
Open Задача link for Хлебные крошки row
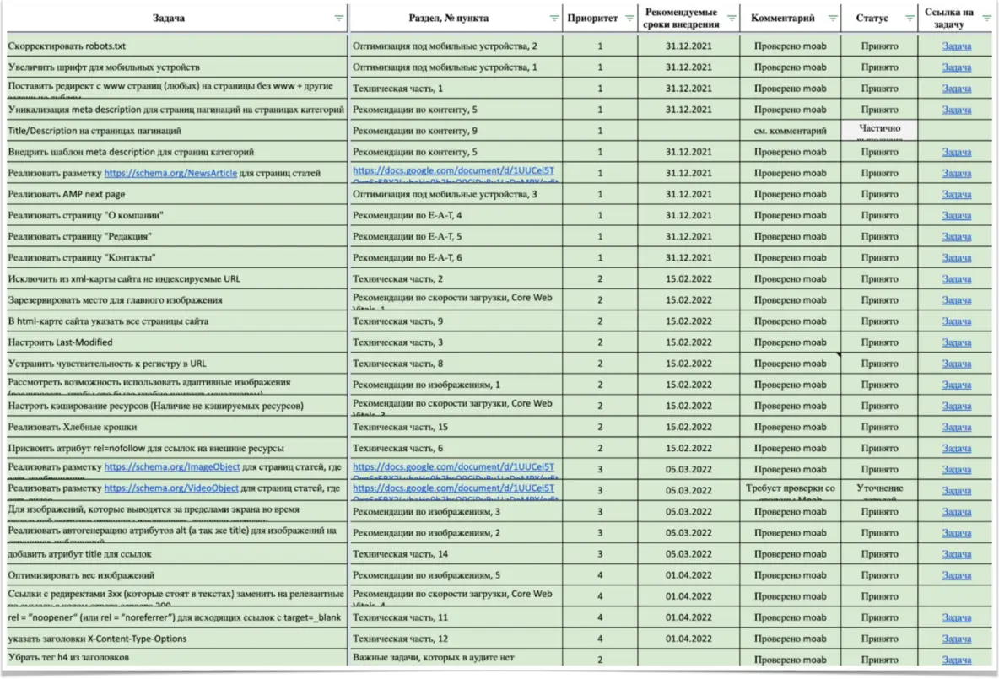(x=956, y=428)
